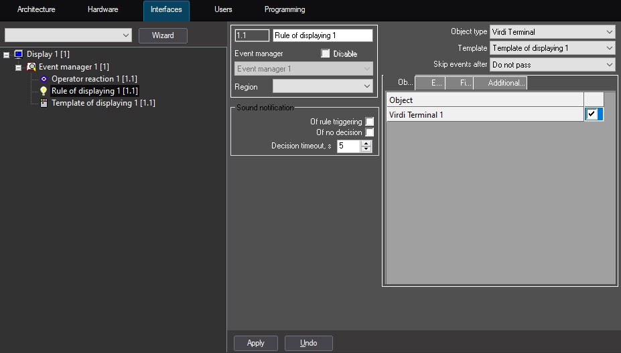The image size is (621, 353).
Task: Launch the Wizard button
Action: point(163,35)
